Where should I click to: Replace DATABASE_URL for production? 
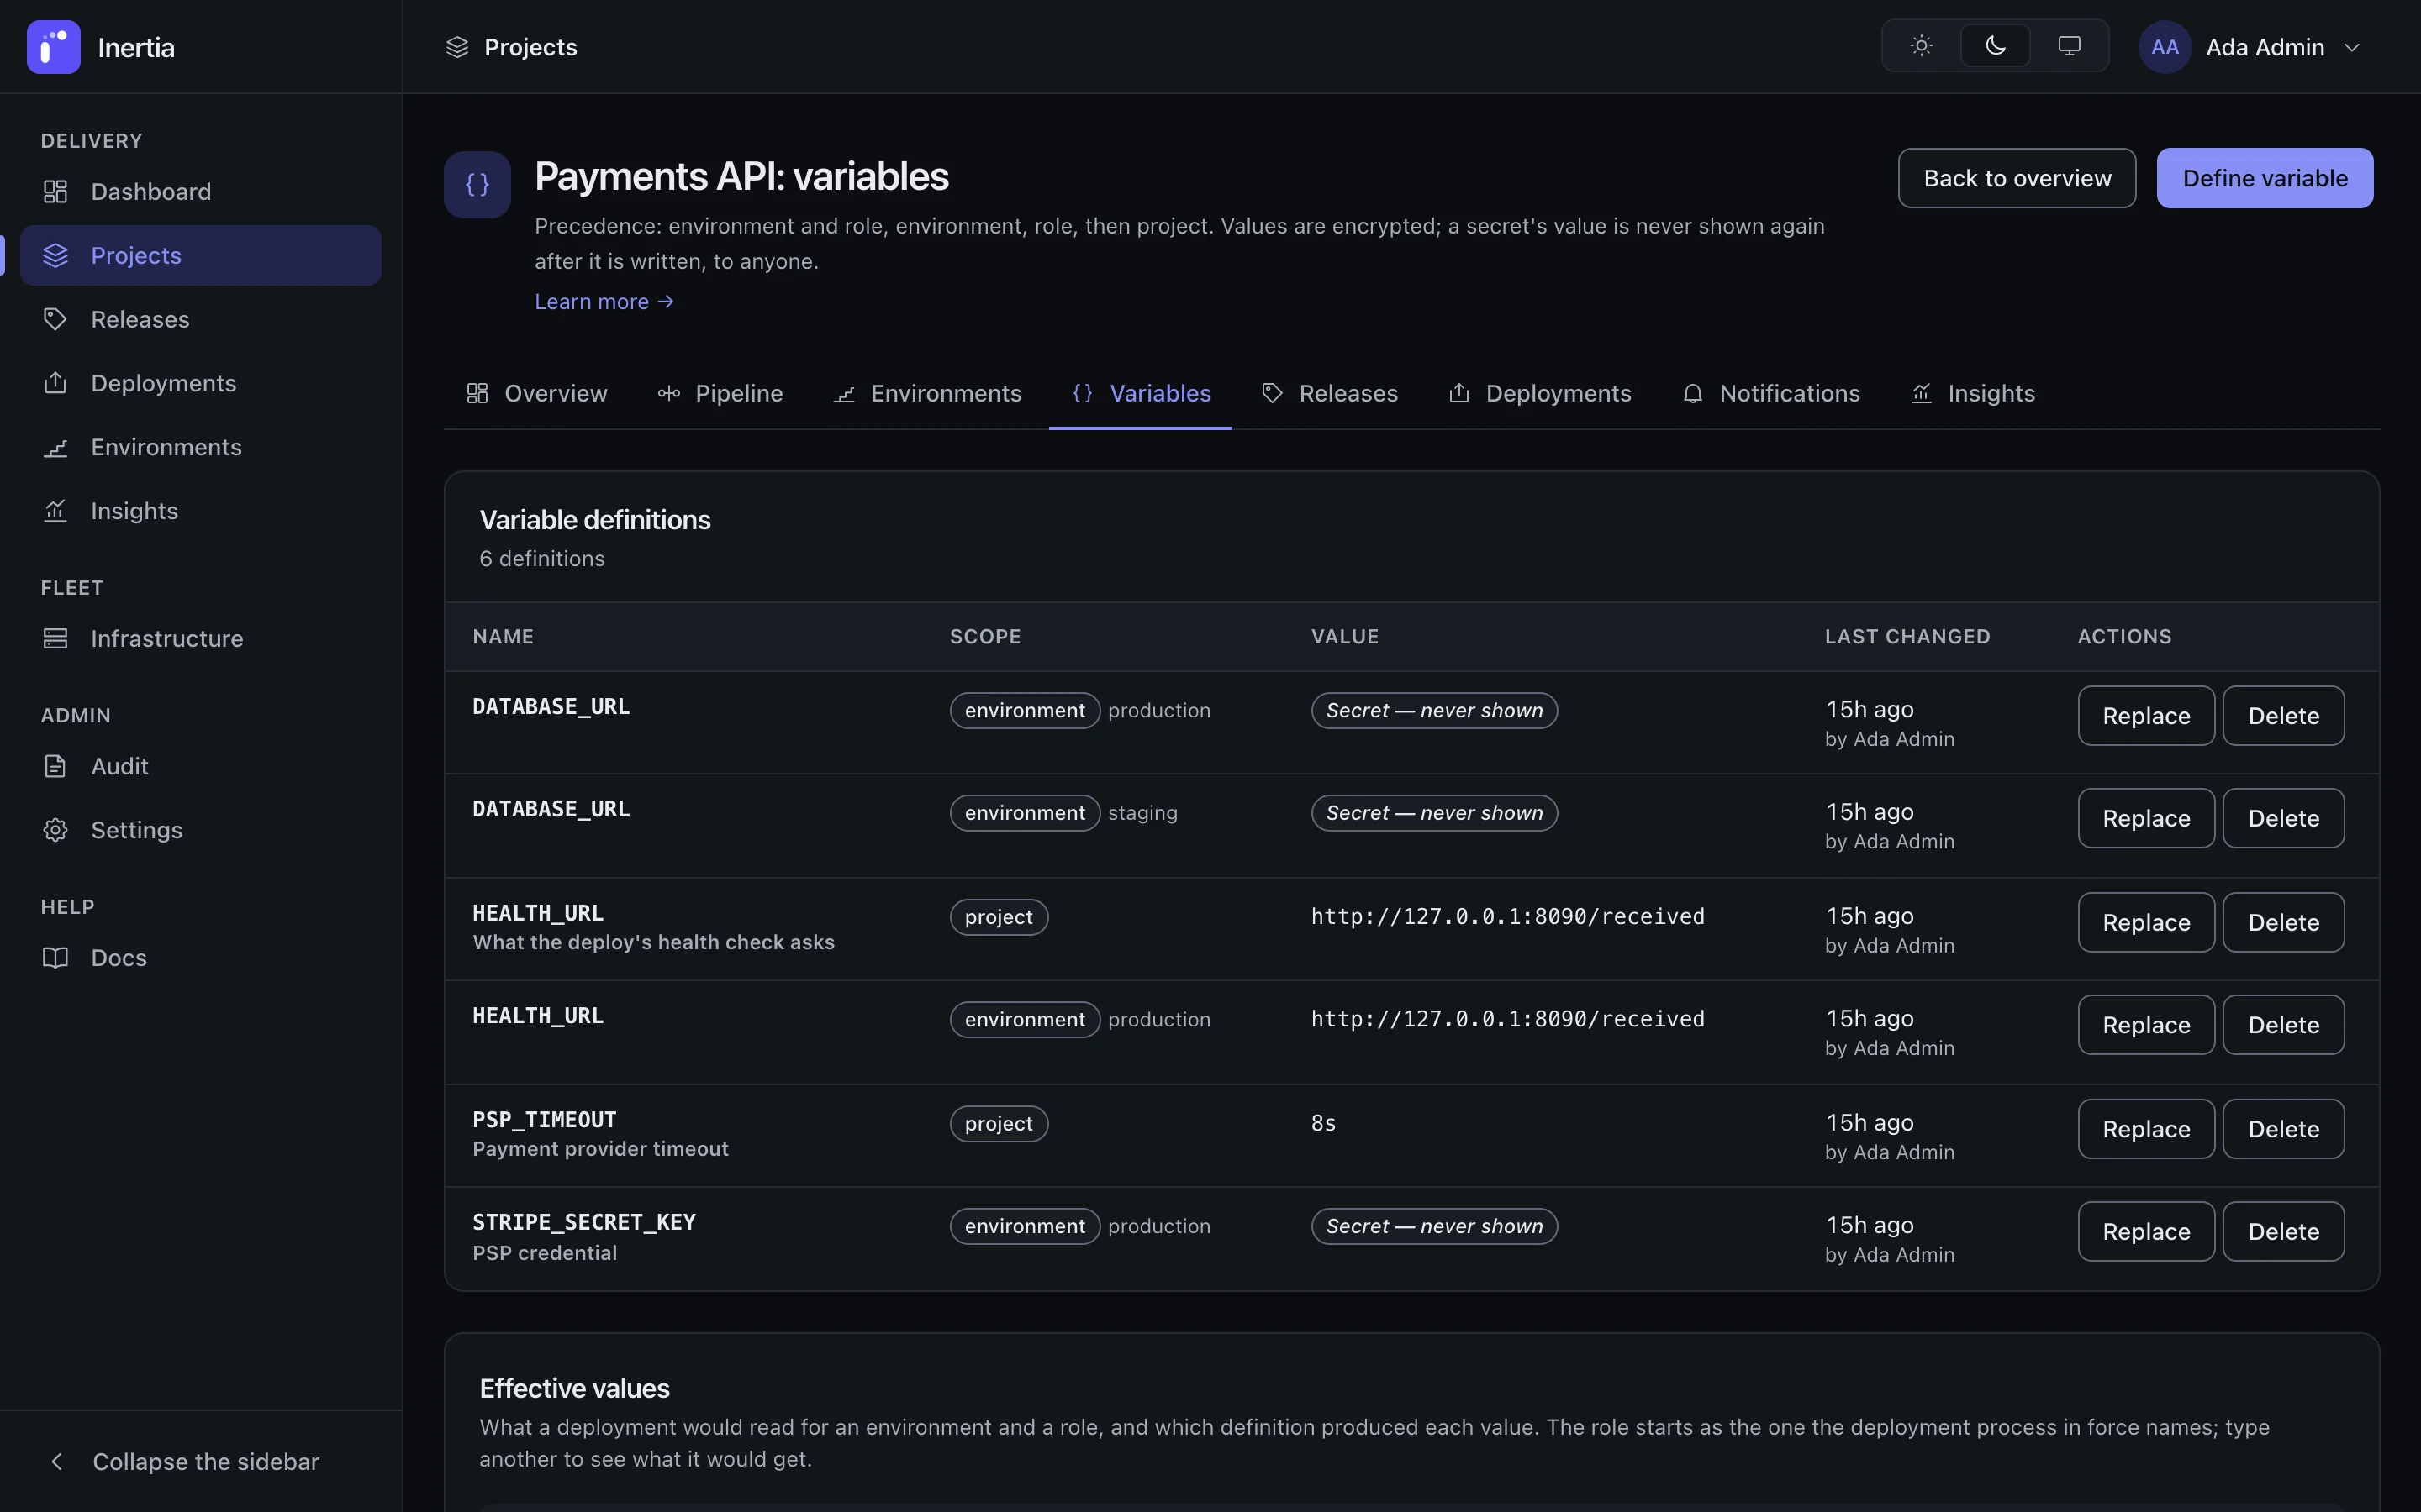(x=2146, y=716)
